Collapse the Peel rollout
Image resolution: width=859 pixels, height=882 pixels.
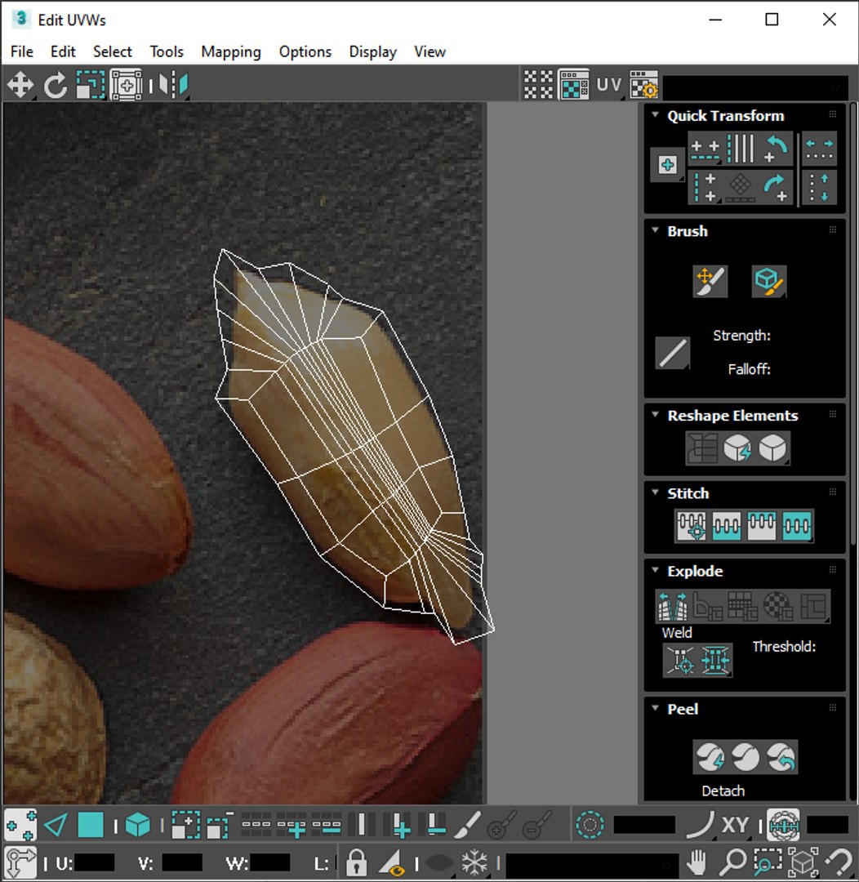point(655,707)
